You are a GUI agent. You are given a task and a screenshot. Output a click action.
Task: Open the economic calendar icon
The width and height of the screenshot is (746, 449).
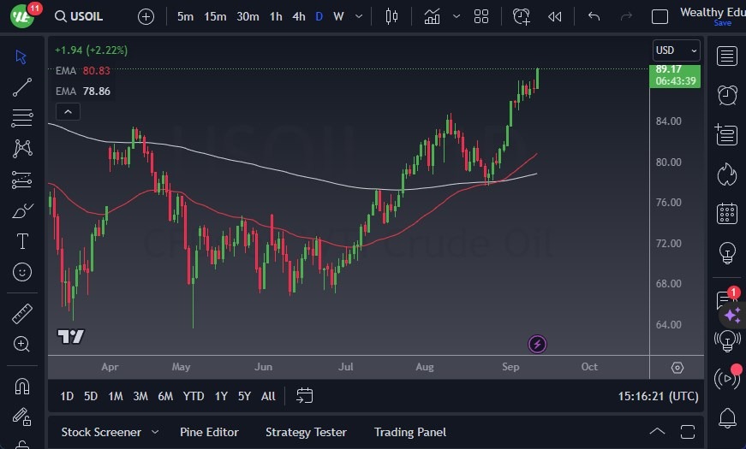[727, 213]
